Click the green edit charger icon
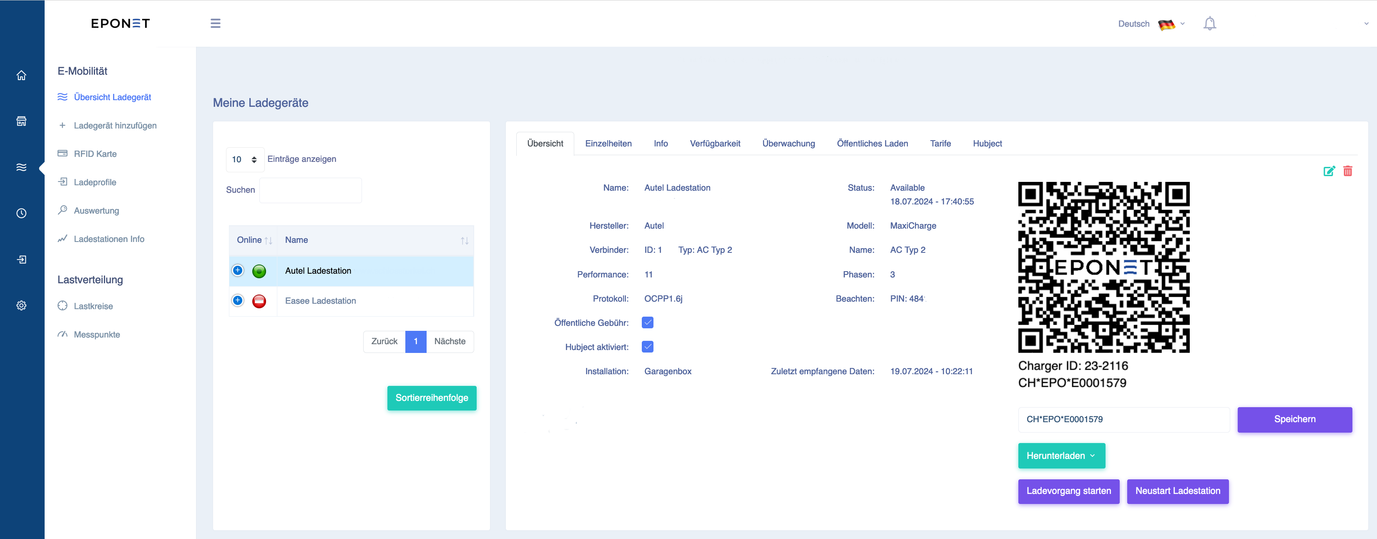 pos(1329,171)
